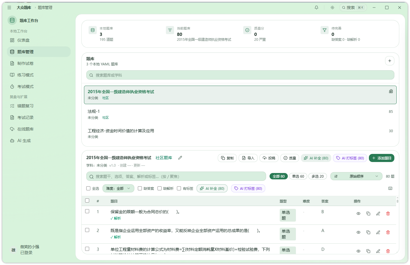This screenshot has width=410, height=265.
Task: Click 大众题库 in the breadcrumb
Action: coord(24,8)
